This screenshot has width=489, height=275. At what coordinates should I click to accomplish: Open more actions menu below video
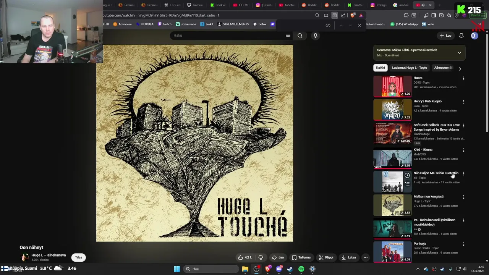[x=366, y=257]
